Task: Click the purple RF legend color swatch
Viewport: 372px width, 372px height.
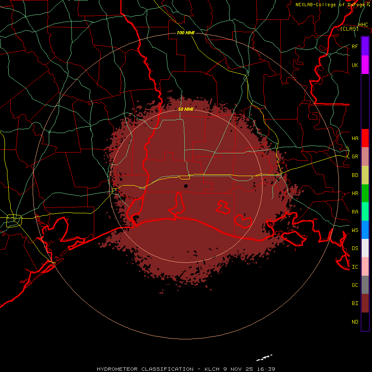Action: tap(365, 46)
